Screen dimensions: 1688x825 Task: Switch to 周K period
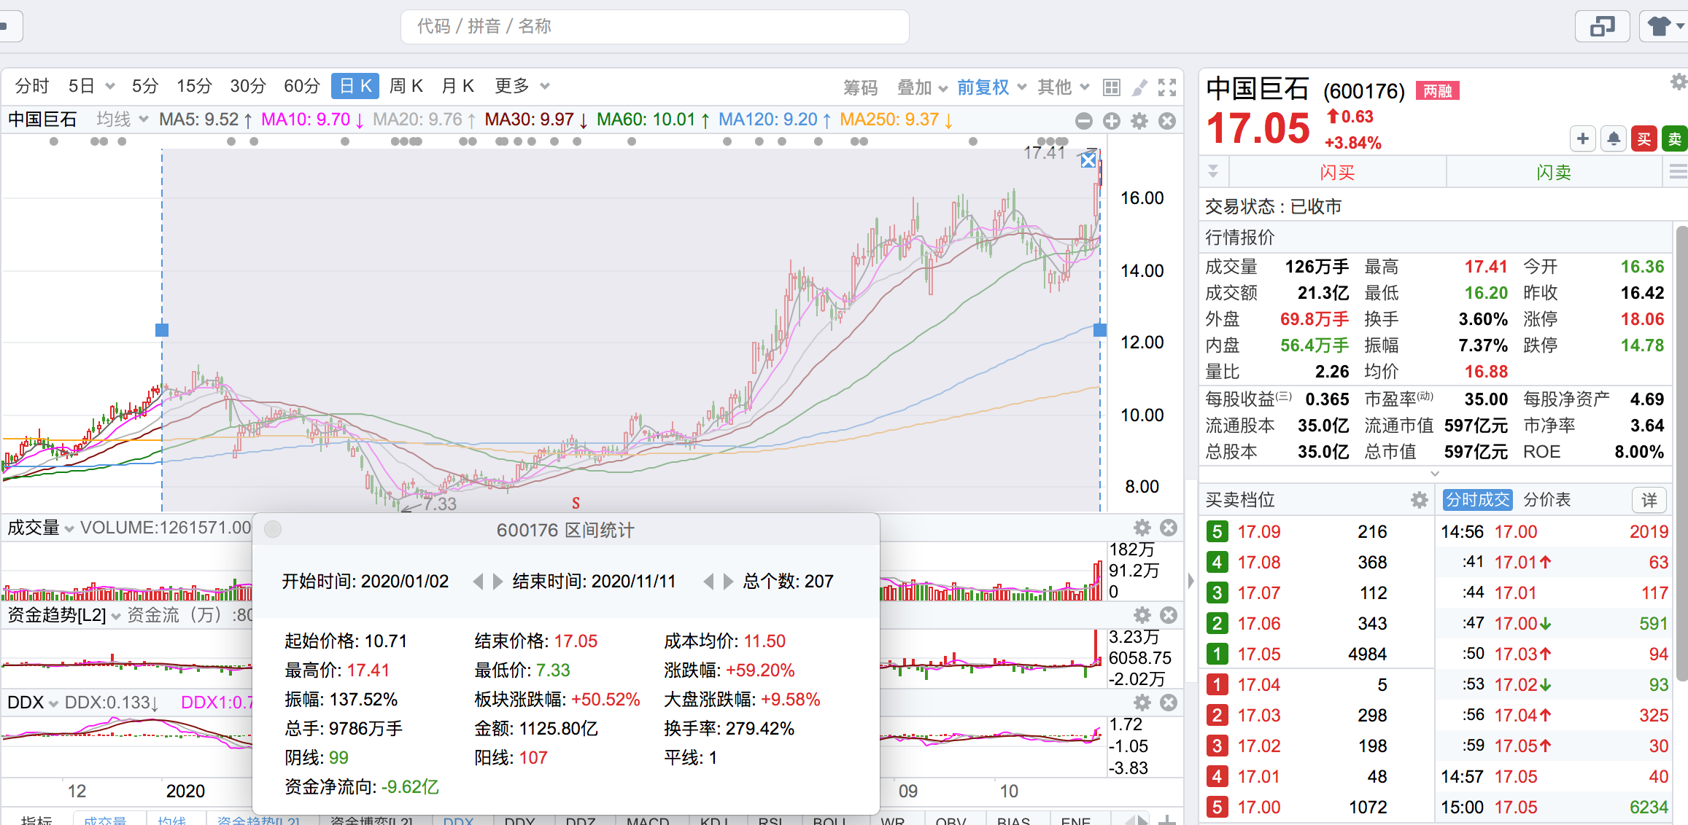point(406,86)
